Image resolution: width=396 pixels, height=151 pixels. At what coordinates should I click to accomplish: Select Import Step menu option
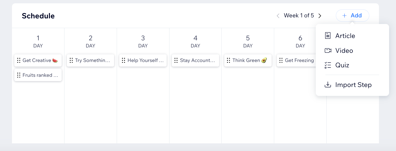pos(353,85)
